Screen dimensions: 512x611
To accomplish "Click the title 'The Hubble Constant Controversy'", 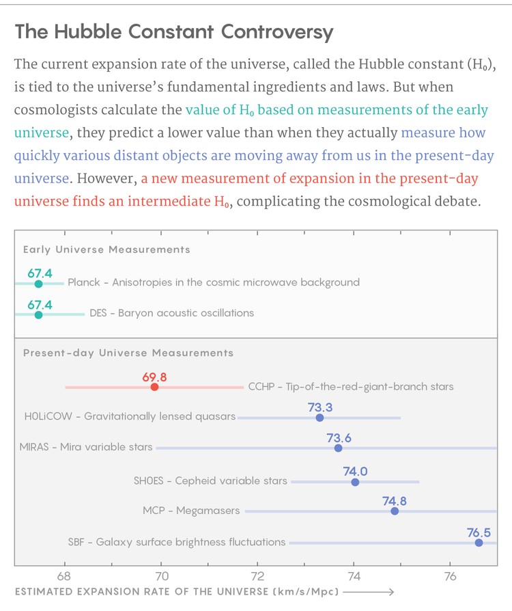I will point(174,32).
